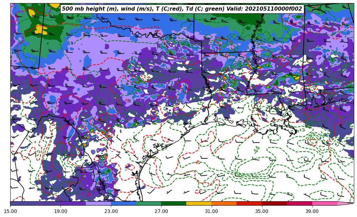Image resolution: width=357 pixels, height=217 pixels.
Task: Click the royal blue colorbar segment
Action: (x=123, y=203)
